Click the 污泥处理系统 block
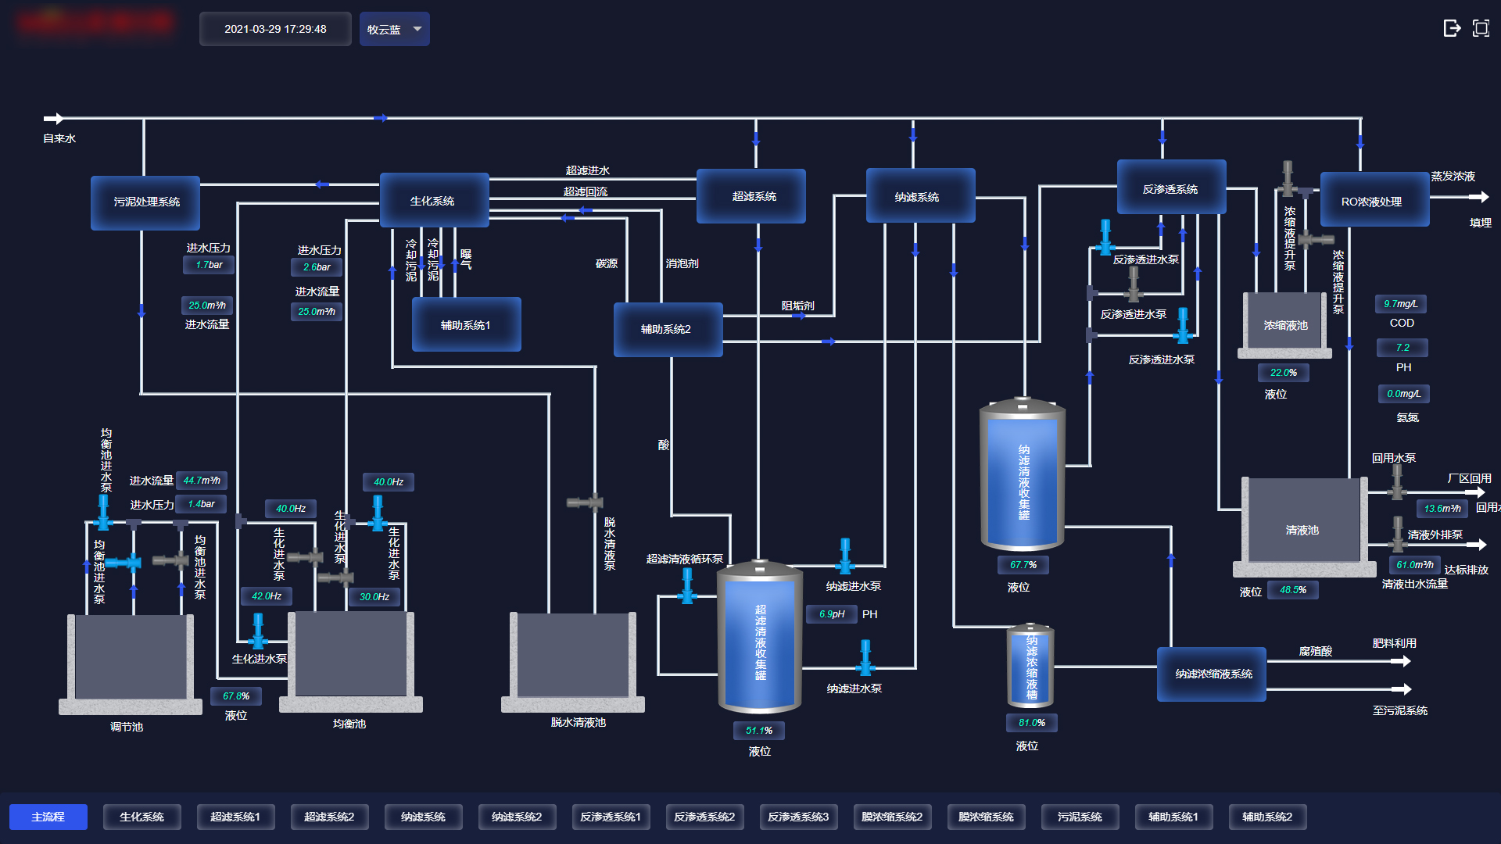This screenshot has width=1501, height=844. click(x=145, y=202)
